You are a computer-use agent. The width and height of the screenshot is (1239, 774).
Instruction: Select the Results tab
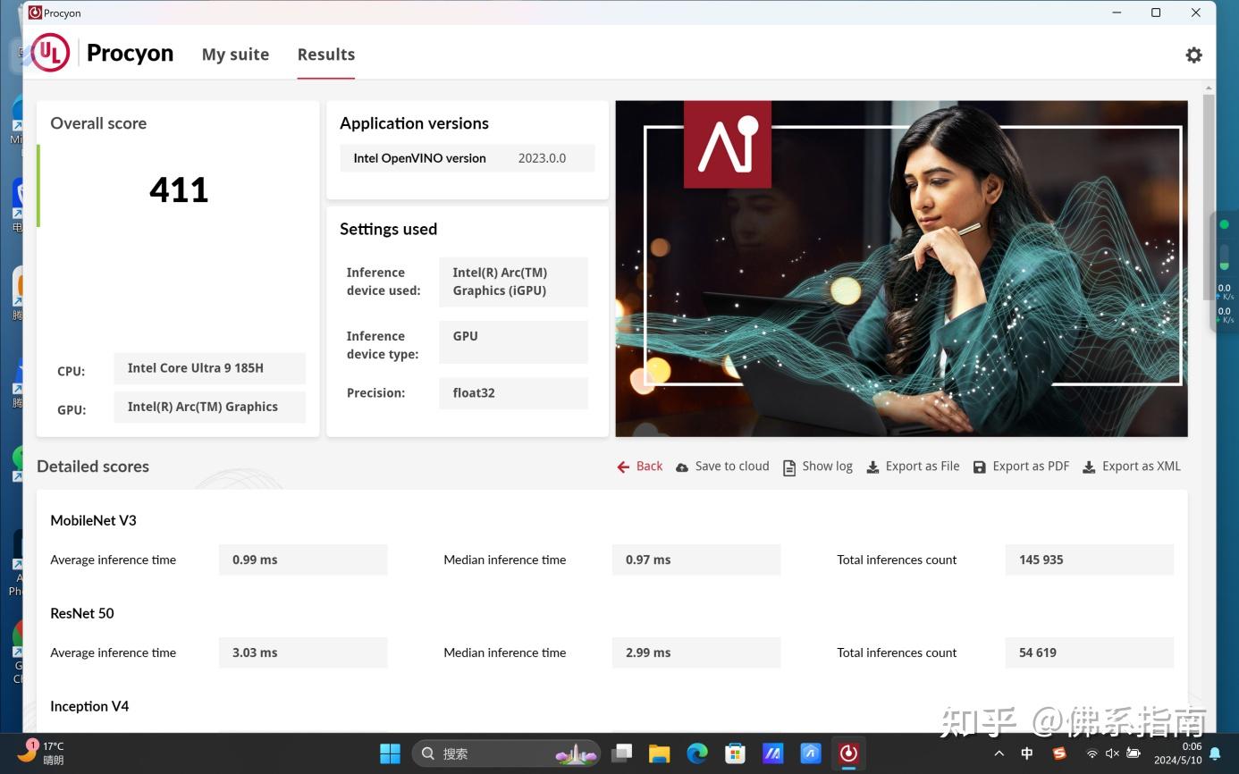point(326,55)
